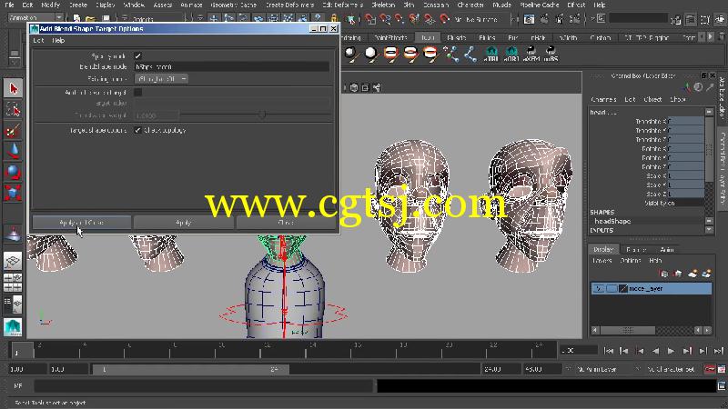Click the time range slider bar
Viewport: 728px width, 409px height.
[191, 369]
